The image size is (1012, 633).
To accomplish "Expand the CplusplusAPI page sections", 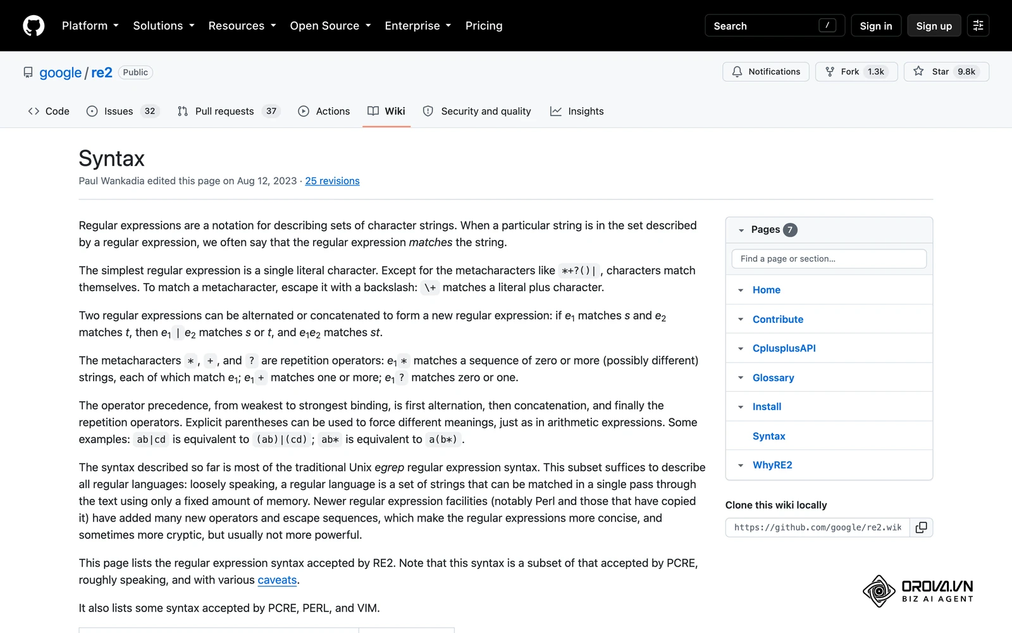I will pyautogui.click(x=741, y=349).
